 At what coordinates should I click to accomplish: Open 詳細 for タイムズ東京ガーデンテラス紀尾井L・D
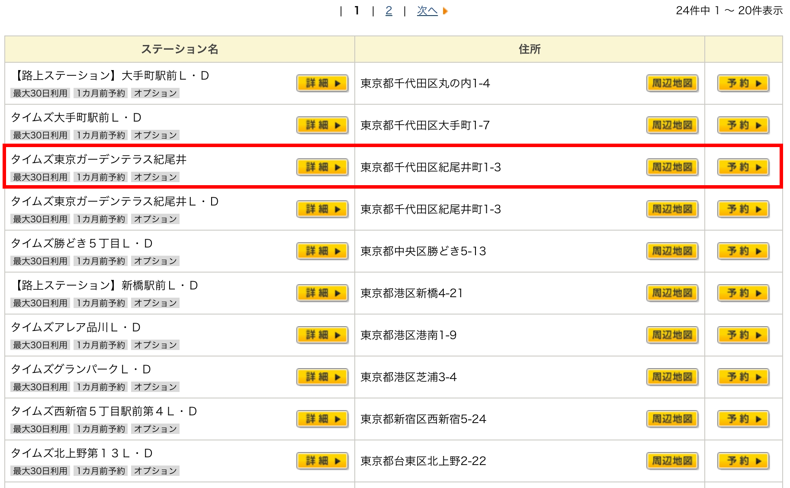322,209
